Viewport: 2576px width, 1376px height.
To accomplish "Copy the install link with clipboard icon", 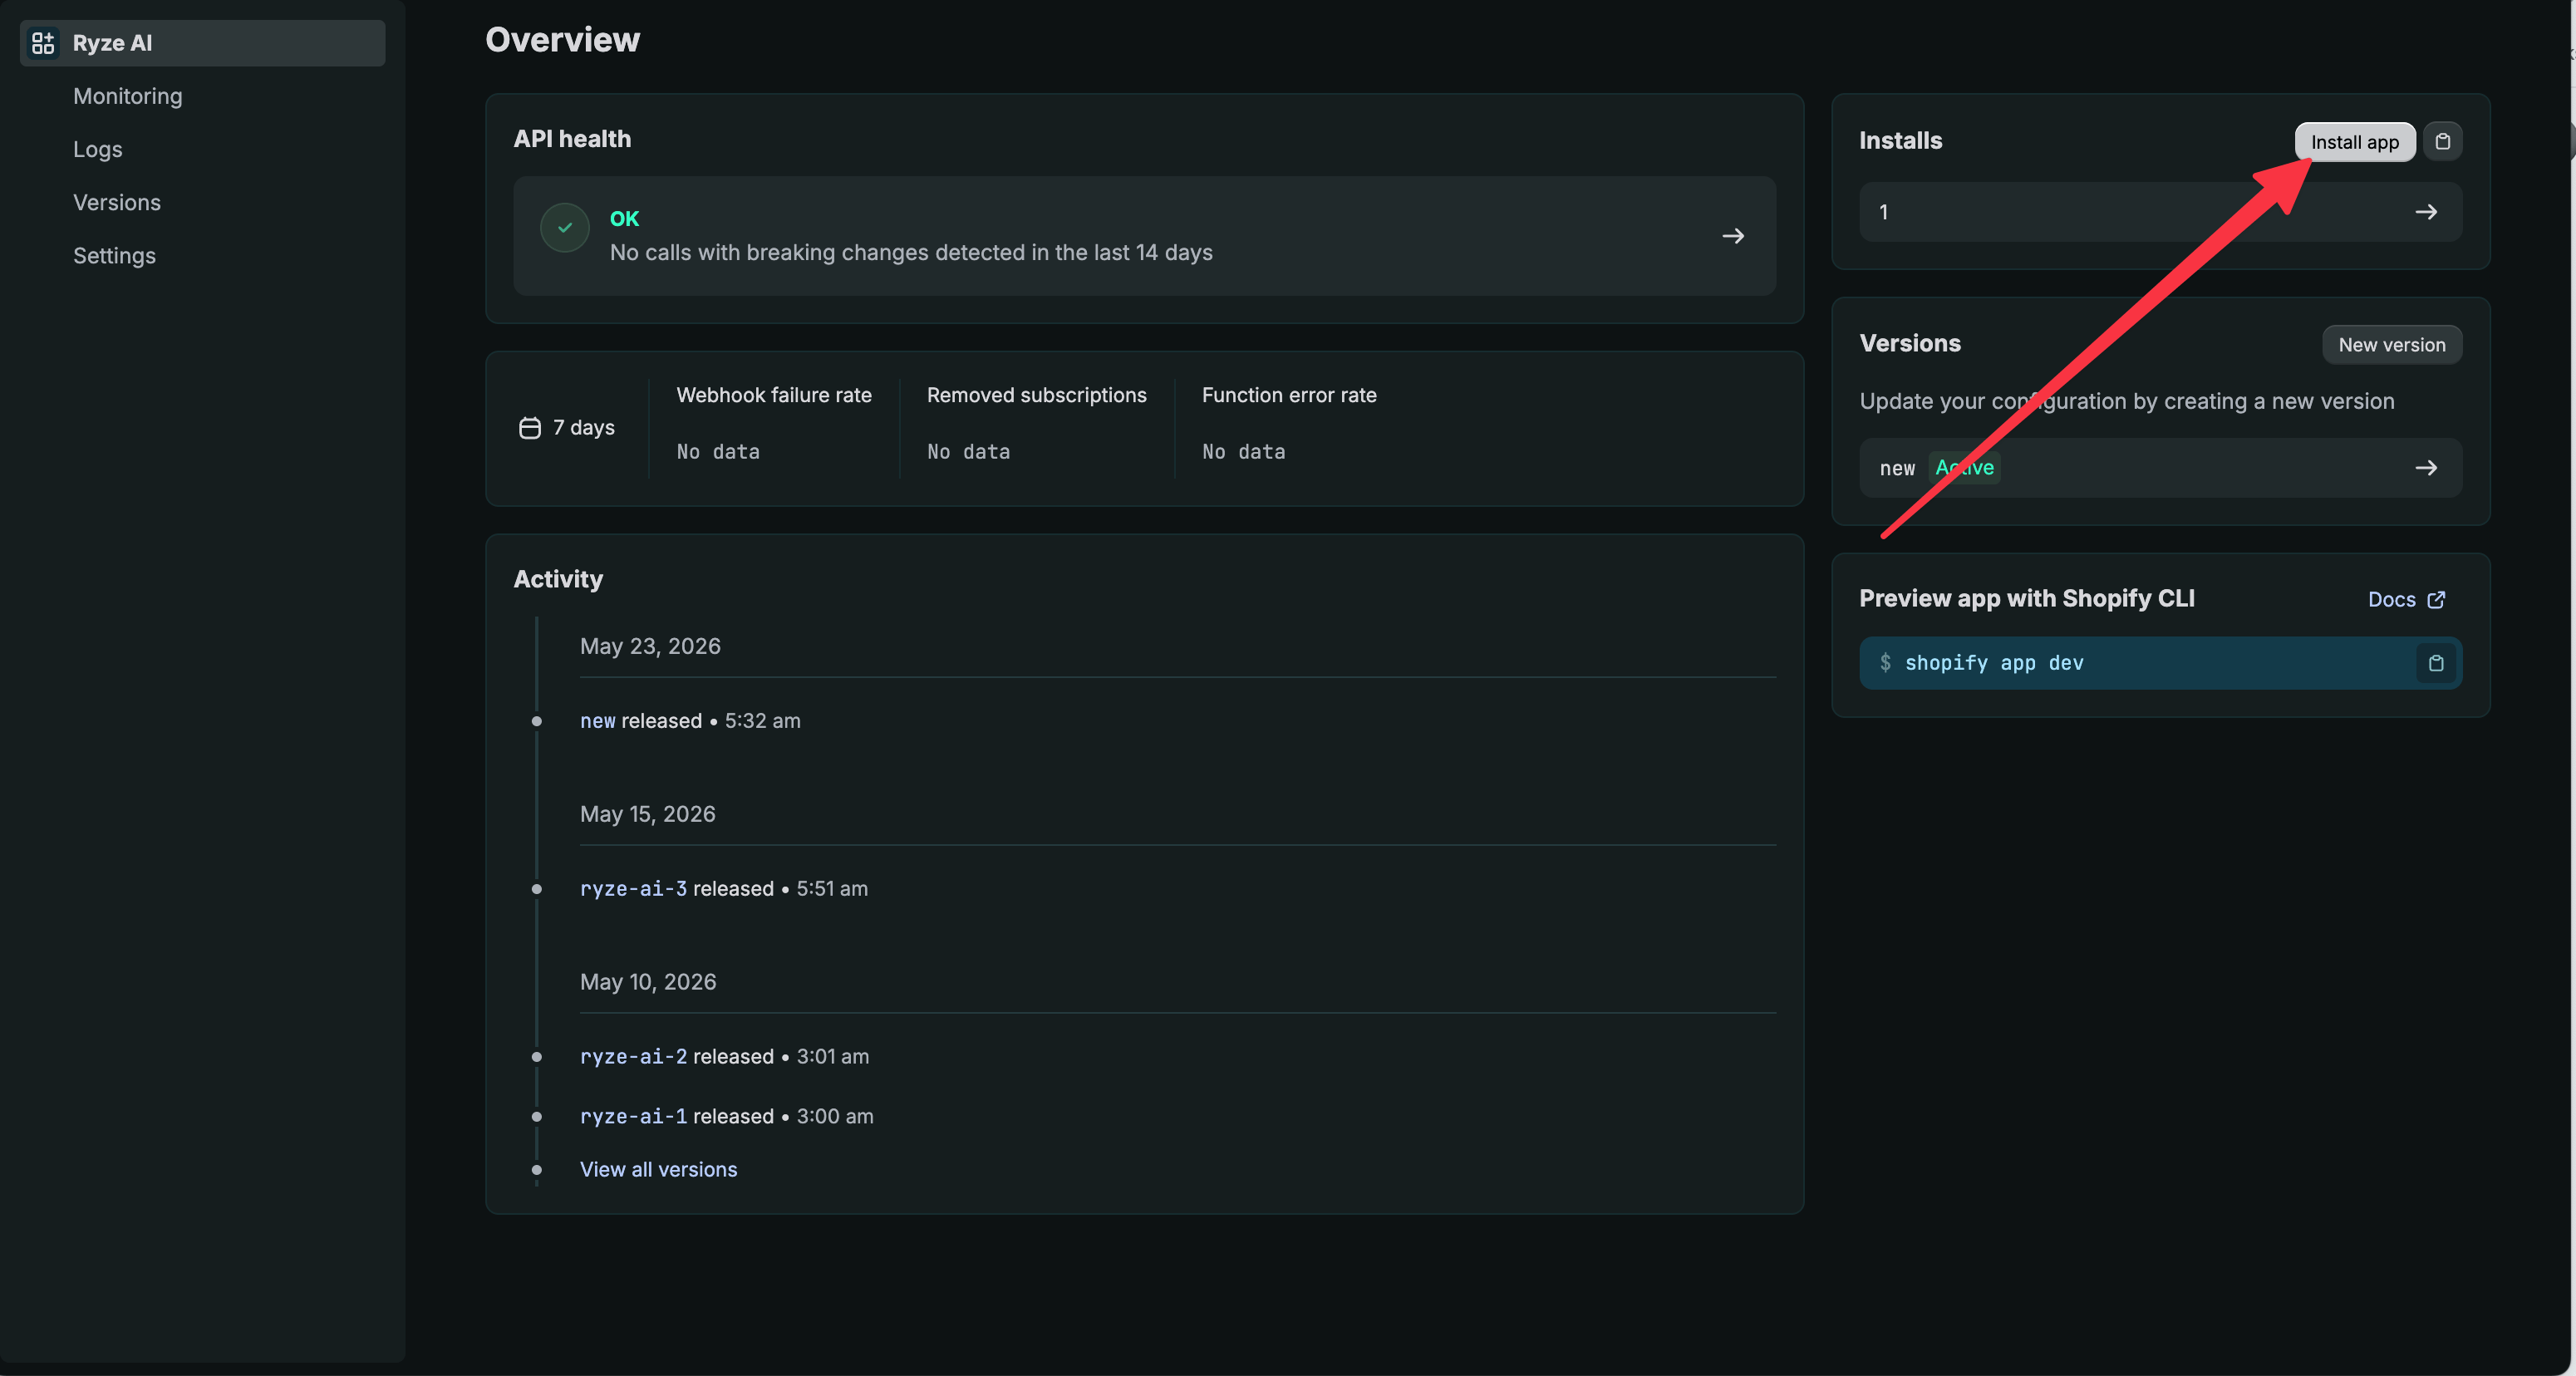I will point(2442,141).
